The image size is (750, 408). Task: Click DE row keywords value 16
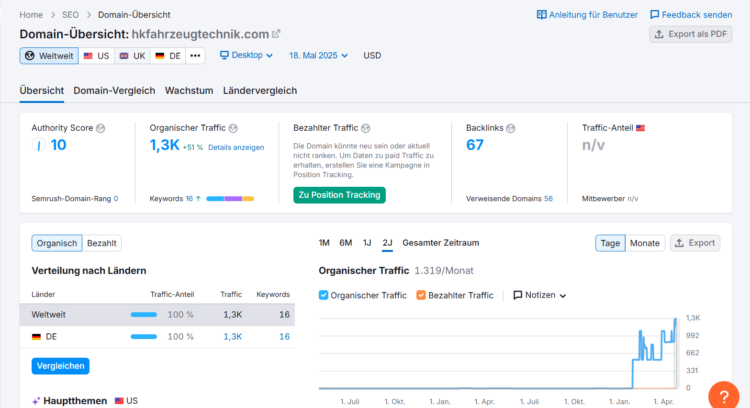click(x=284, y=337)
